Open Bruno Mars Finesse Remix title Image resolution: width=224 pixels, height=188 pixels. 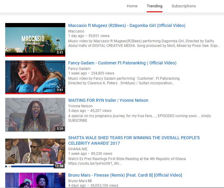pyautogui.click(x=125, y=175)
